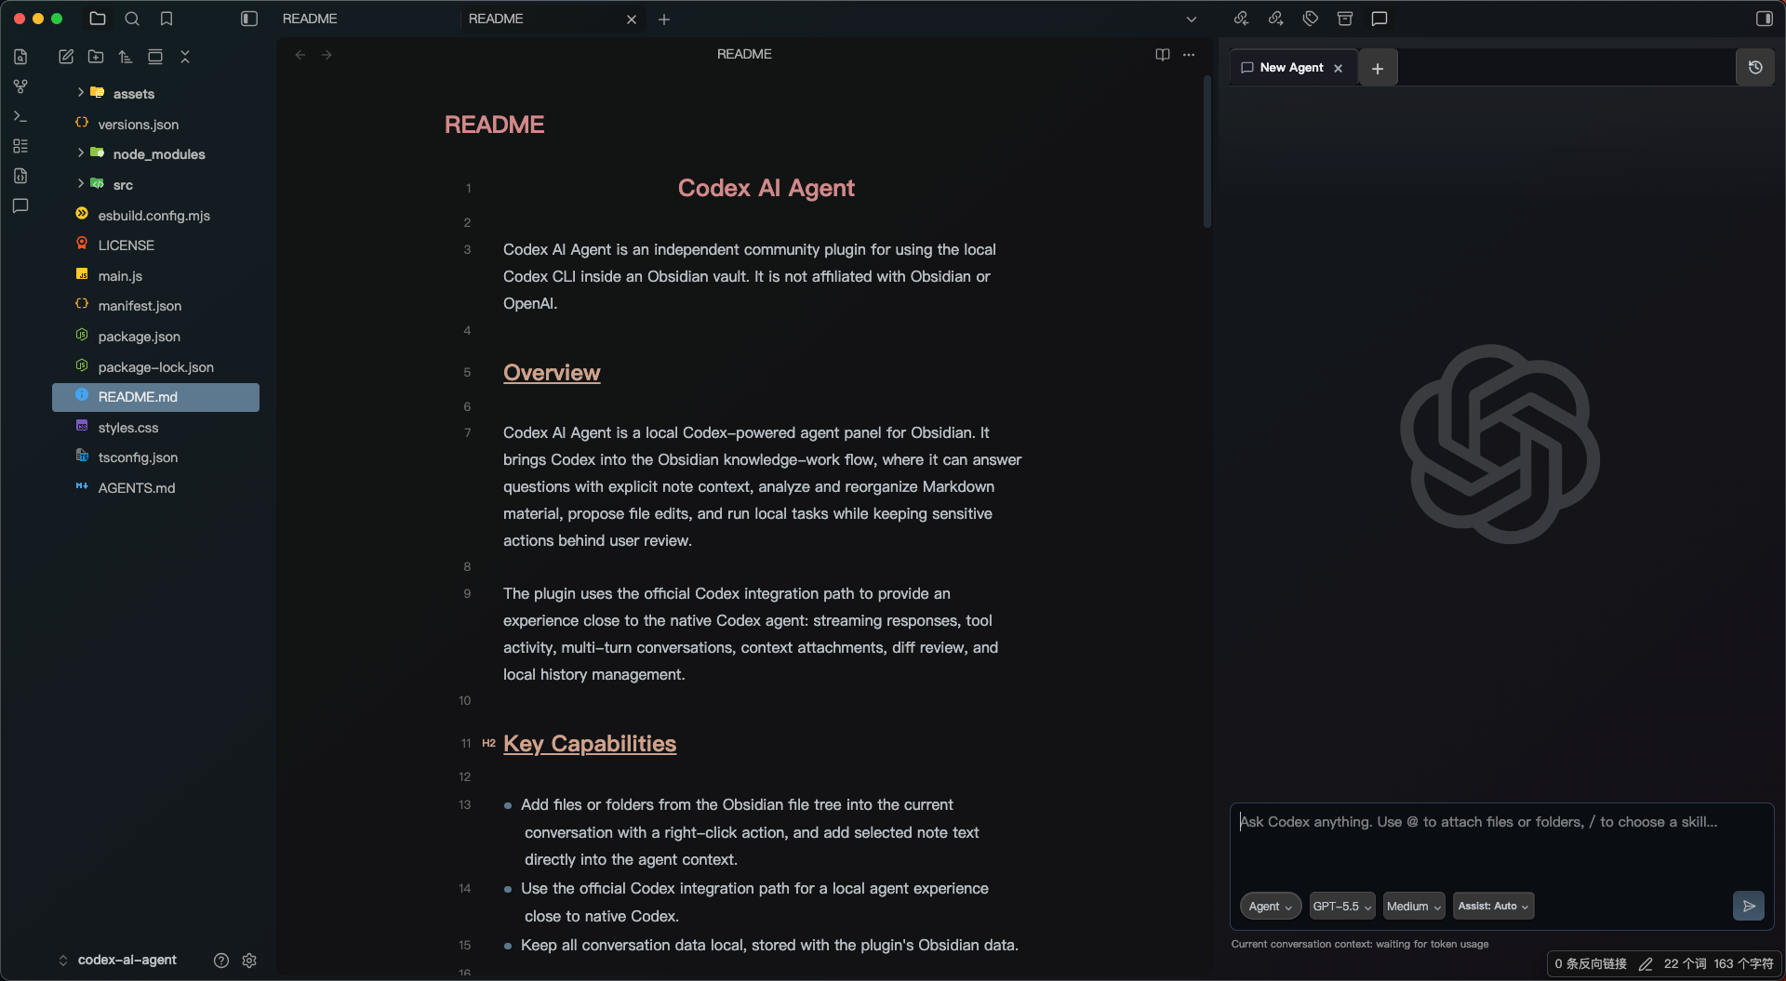Open the tab list dropdown chevron
The width and height of the screenshot is (1786, 981).
pyautogui.click(x=1191, y=20)
